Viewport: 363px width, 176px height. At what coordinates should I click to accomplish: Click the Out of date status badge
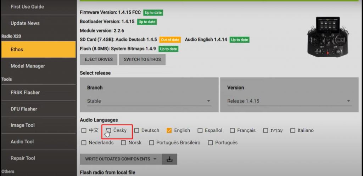(x=170, y=40)
